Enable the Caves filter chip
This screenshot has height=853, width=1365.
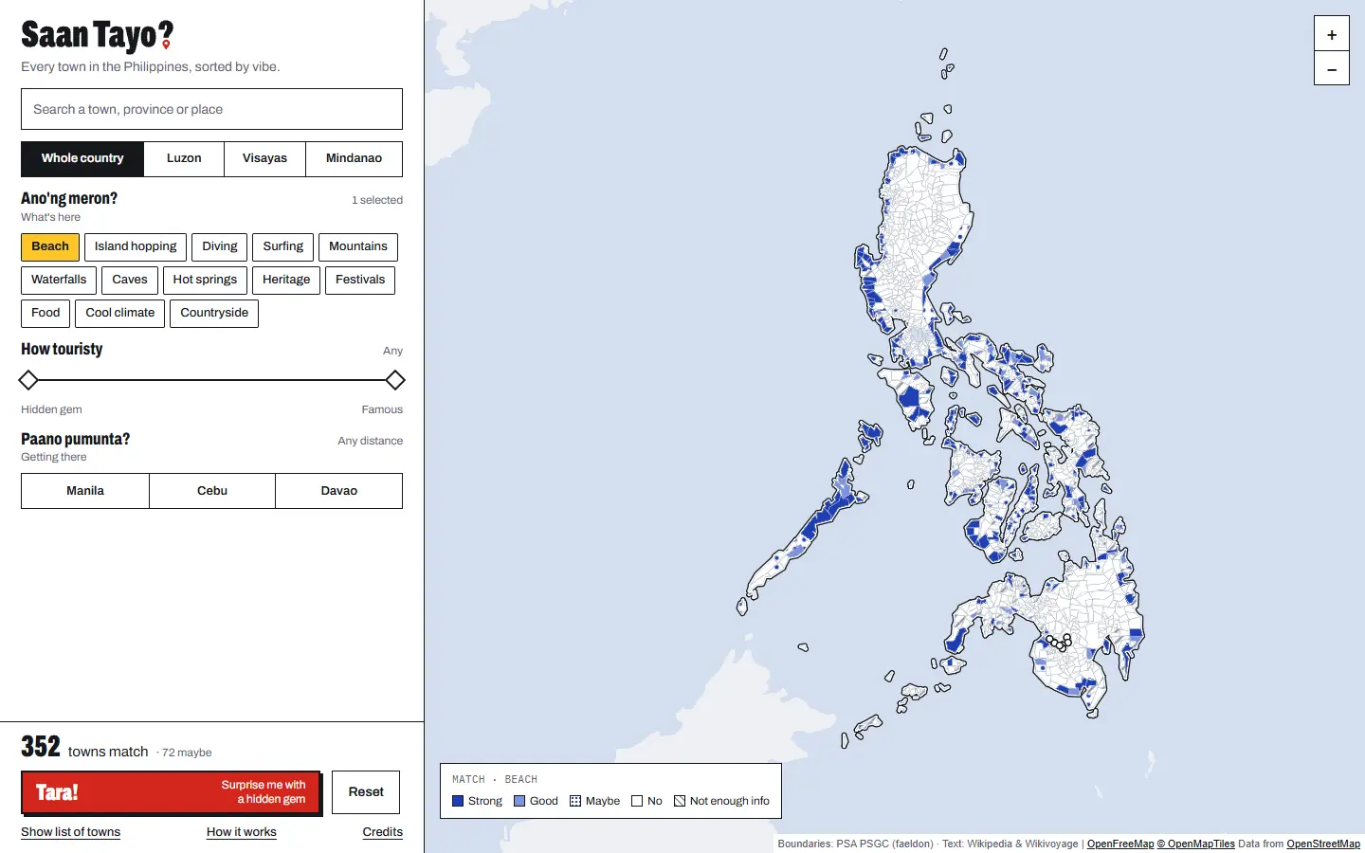130,281
